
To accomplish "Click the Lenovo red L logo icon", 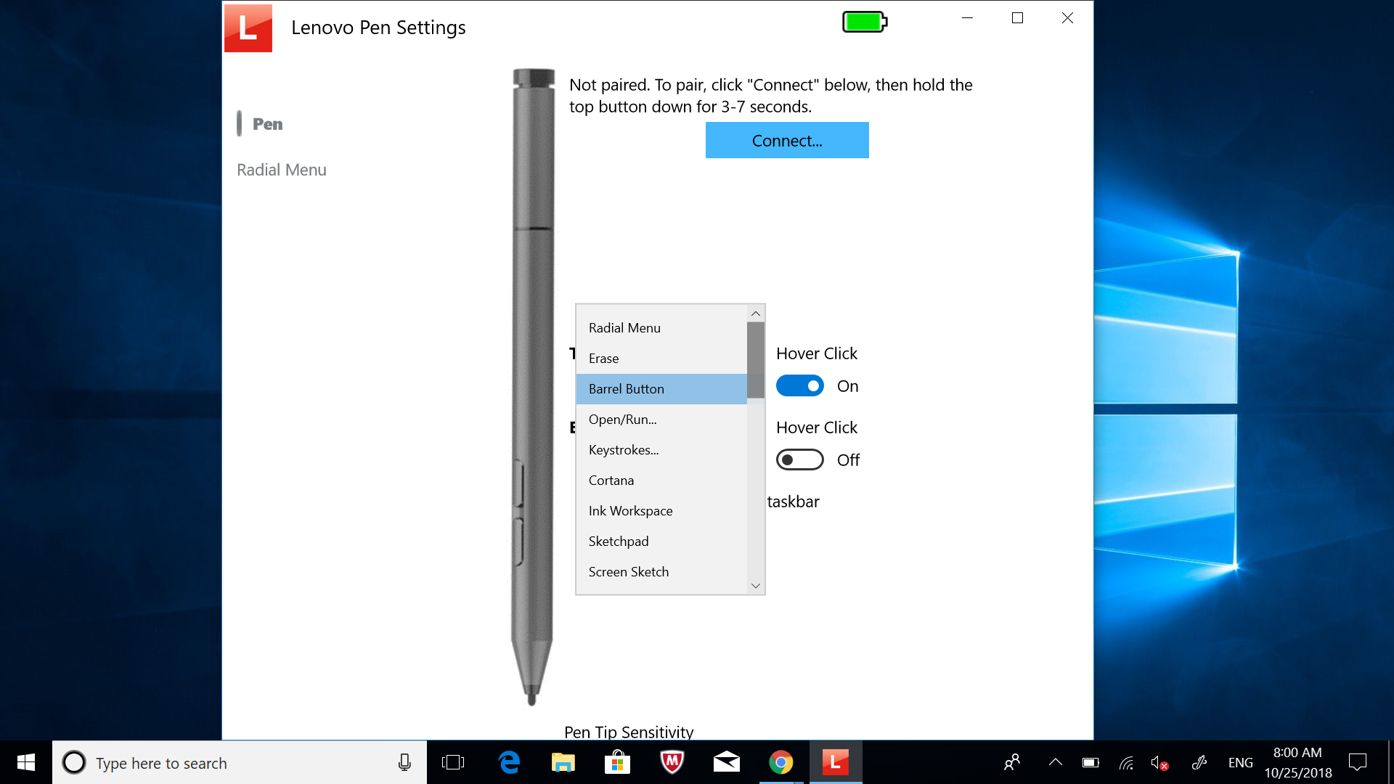I will (x=248, y=28).
